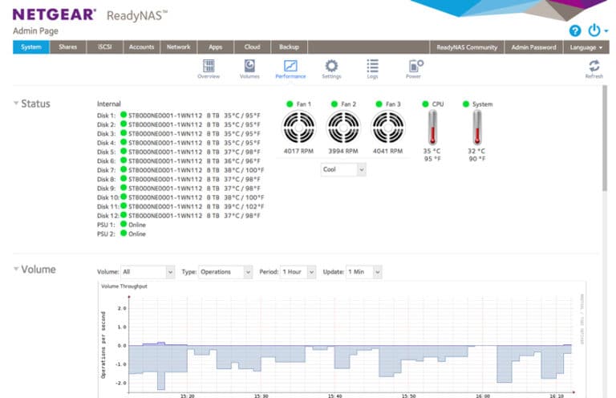Click the green status dot for Disk 1
The image size is (616, 398).
tap(124, 115)
